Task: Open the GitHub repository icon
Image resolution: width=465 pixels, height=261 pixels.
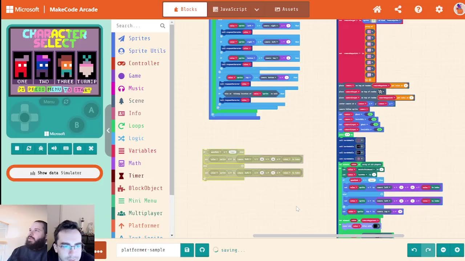Action: [202, 250]
